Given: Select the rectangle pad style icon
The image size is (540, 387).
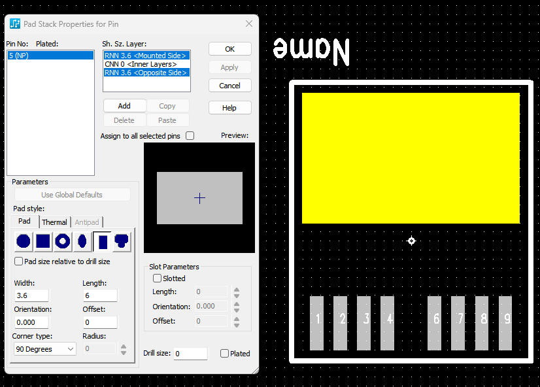Looking at the screenshot, I should [102, 242].
